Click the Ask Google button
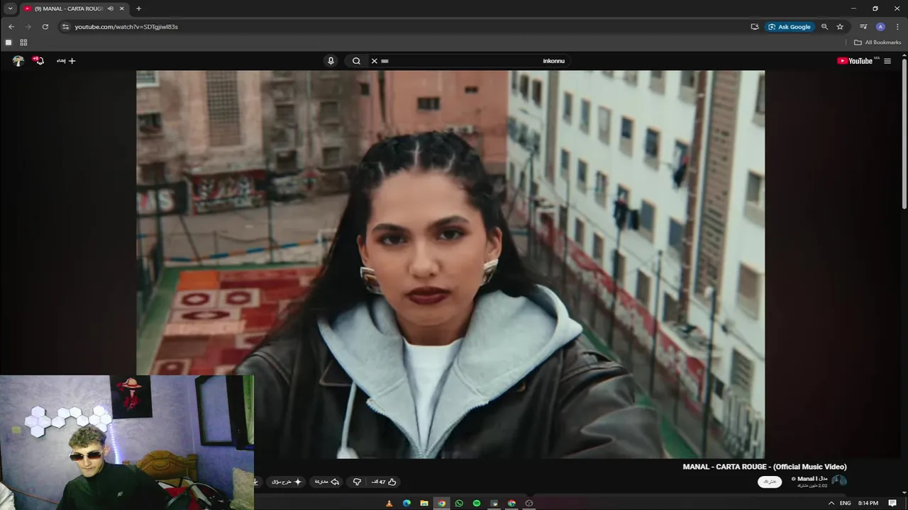The height and width of the screenshot is (510, 908). [790, 27]
